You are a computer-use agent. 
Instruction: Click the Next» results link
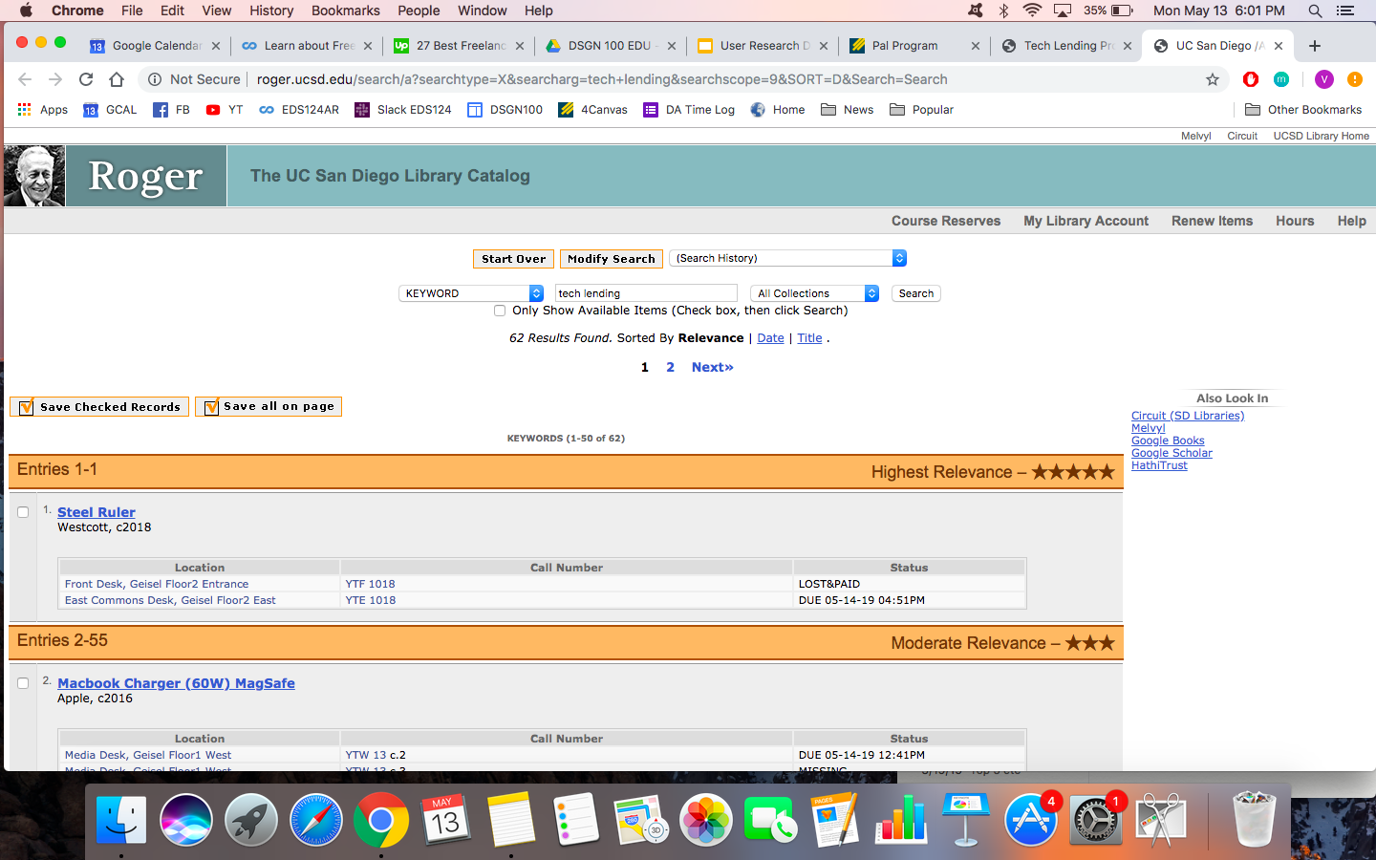[713, 367]
